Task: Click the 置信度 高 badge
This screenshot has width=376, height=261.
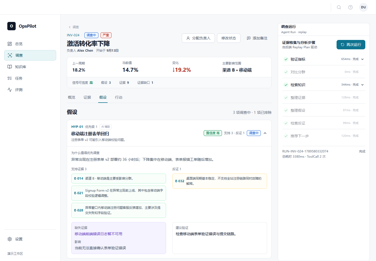Action: [x=213, y=133]
